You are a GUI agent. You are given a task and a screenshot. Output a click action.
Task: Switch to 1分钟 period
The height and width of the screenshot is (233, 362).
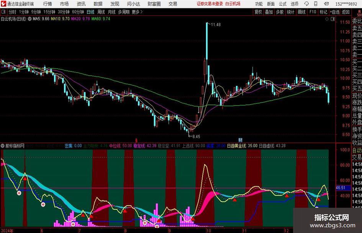(24, 12)
